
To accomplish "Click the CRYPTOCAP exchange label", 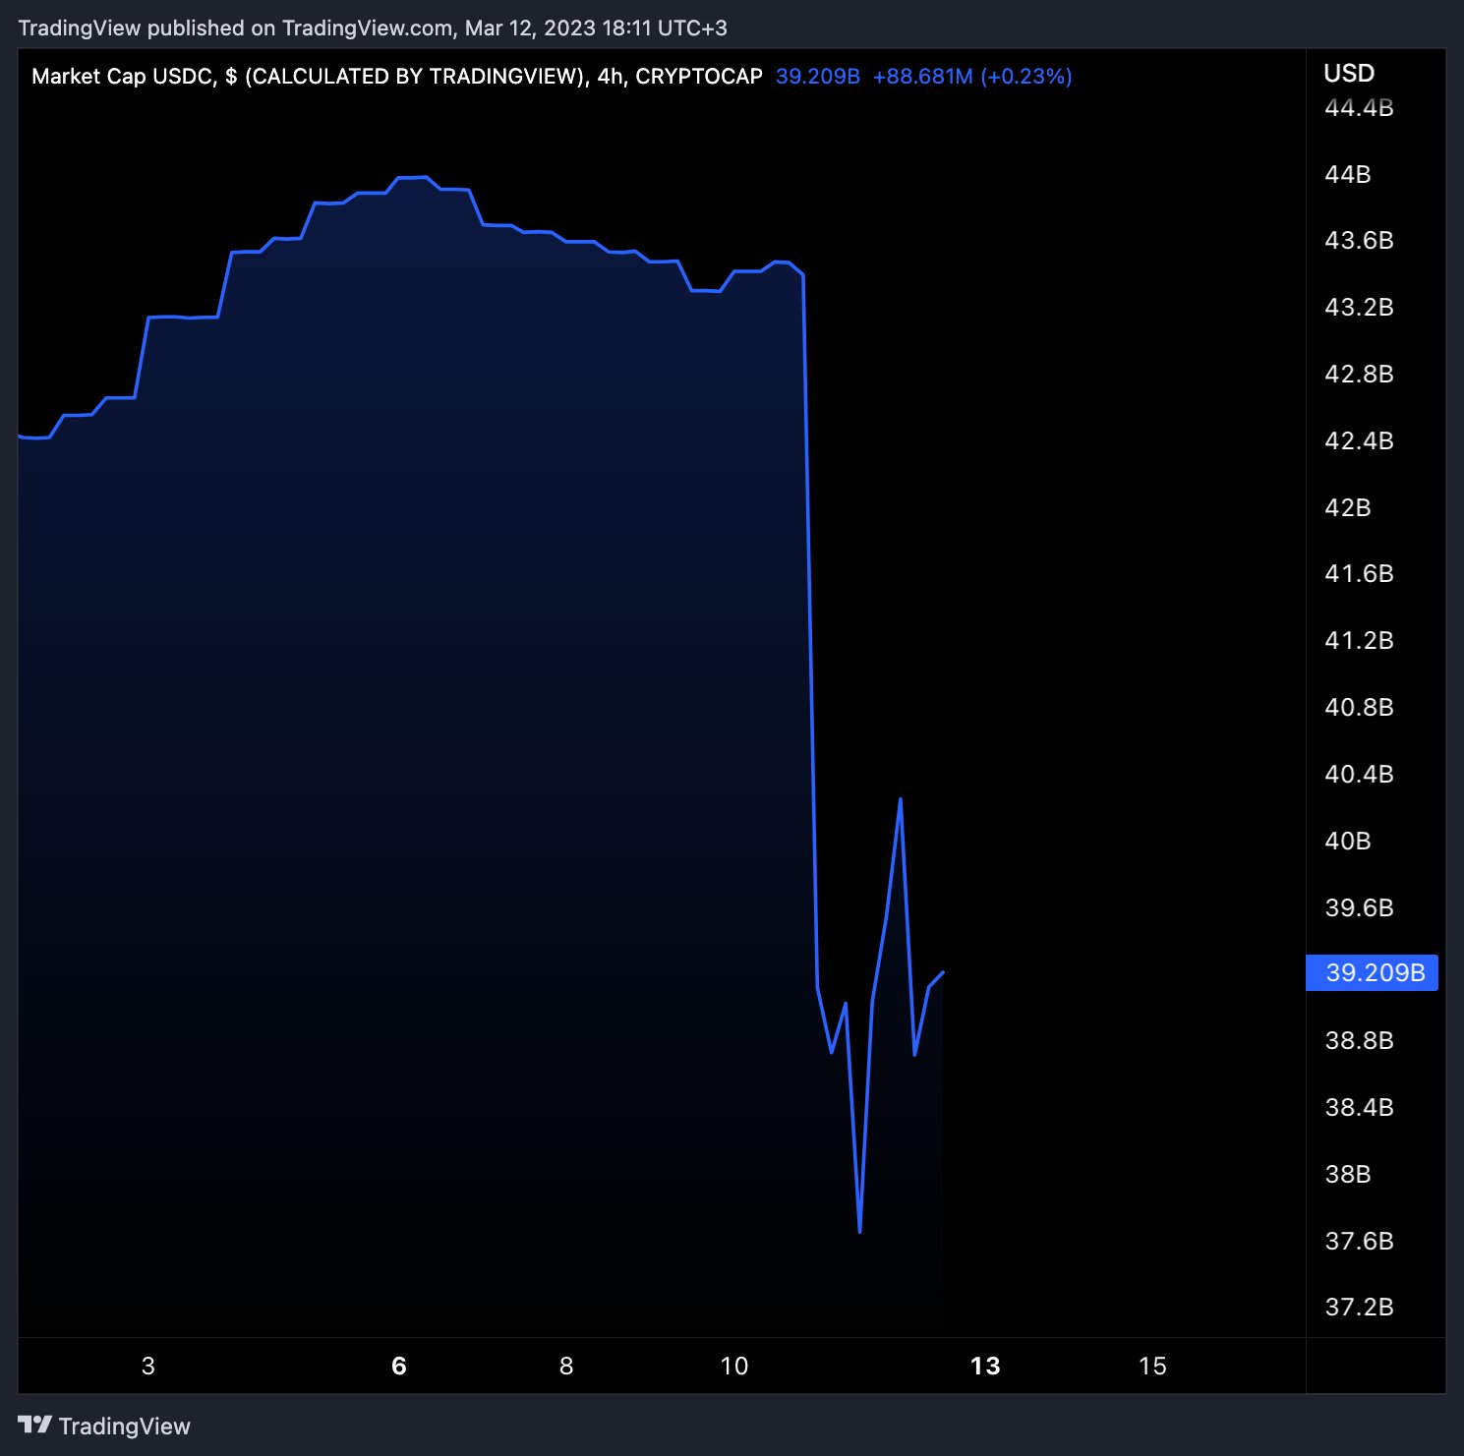I will click(x=697, y=76).
